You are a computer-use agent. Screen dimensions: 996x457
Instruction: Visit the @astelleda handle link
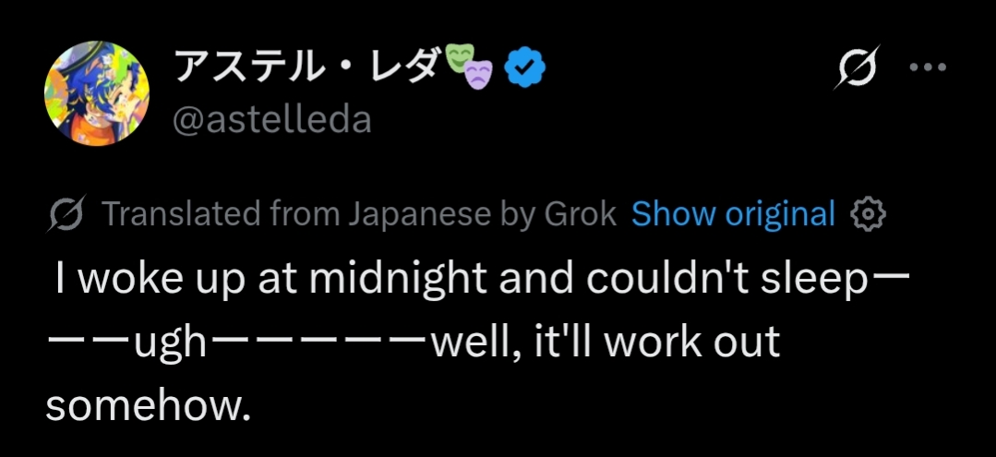[271, 119]
